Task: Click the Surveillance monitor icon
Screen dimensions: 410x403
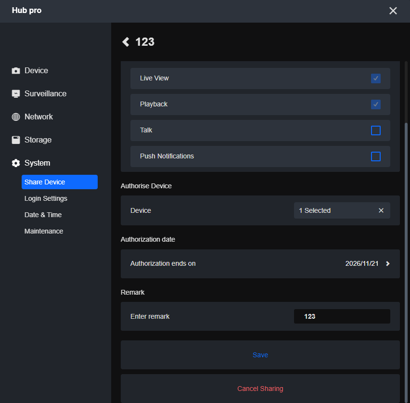Action: click(16, 94)
